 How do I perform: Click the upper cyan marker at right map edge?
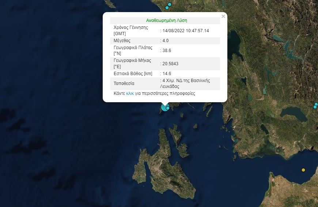click(x=316, y=104)
